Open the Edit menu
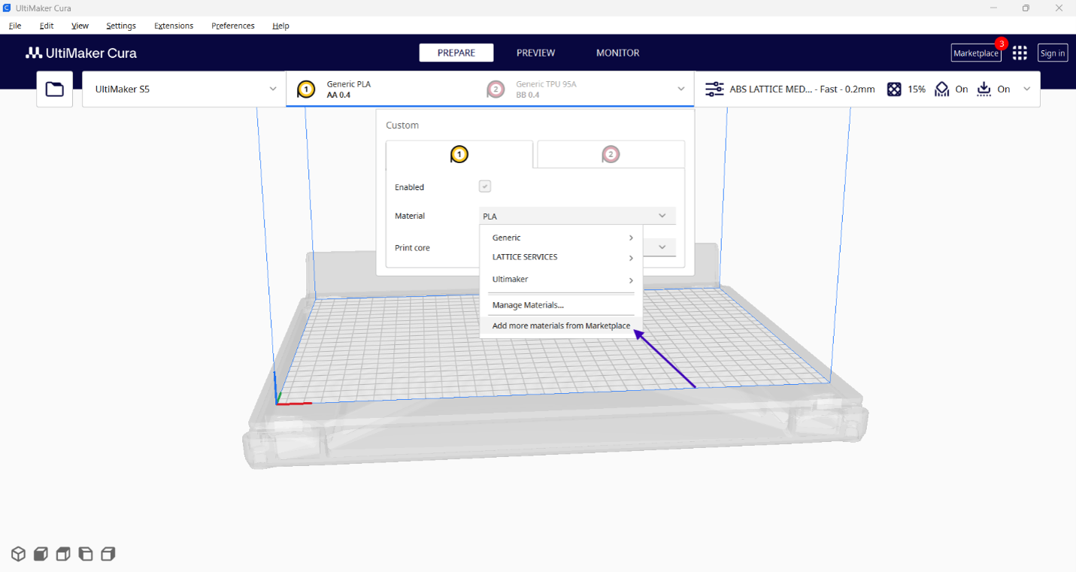This screenshot has width=1076, height=572. (x=47, y=26)
